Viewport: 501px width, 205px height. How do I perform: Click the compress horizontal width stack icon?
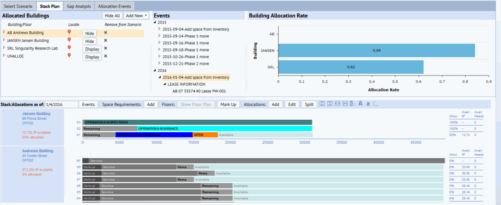pyautogui.click(x=345, y=104)
